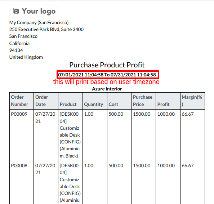Click the Product column header

tap(70, 101)
